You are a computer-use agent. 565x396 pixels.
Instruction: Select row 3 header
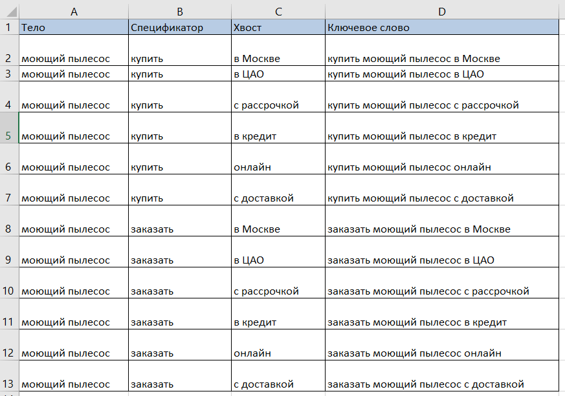(x=9, y=74)
